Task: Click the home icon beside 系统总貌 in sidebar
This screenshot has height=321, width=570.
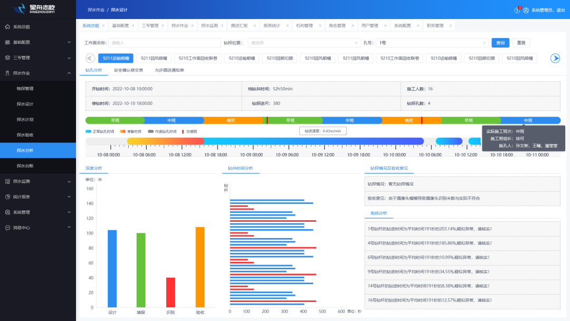Action: point(7,26)
